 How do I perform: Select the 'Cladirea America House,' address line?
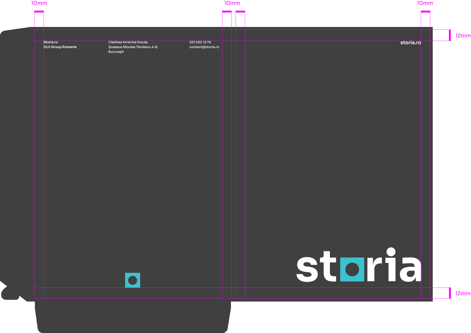(128, 42)
